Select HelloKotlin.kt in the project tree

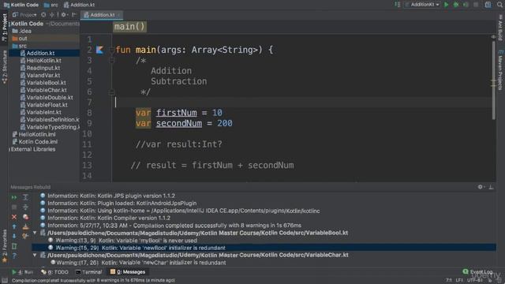40,61
